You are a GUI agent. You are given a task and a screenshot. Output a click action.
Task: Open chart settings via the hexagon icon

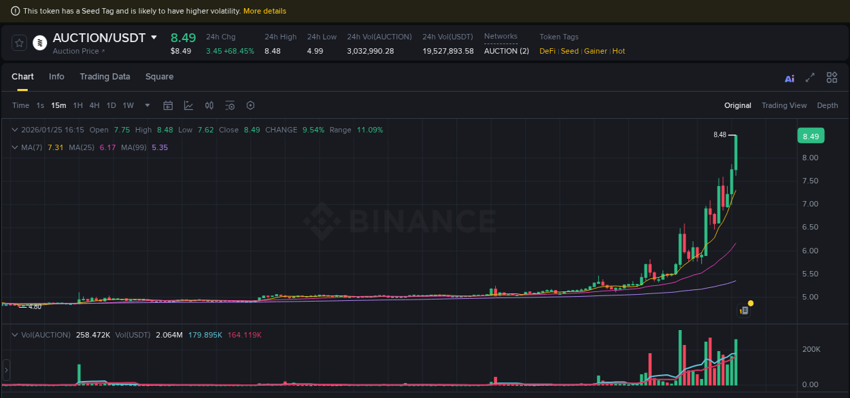click(250, 105)
